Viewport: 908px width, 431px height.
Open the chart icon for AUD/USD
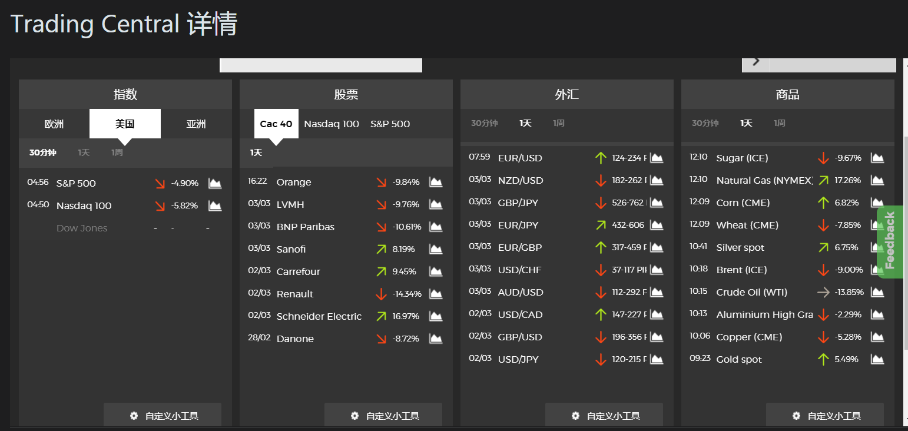[x=657, y=292]
